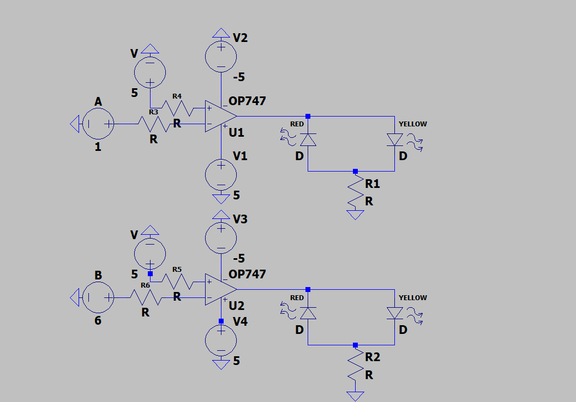Select the RED LED diode on U2's output

308,313
